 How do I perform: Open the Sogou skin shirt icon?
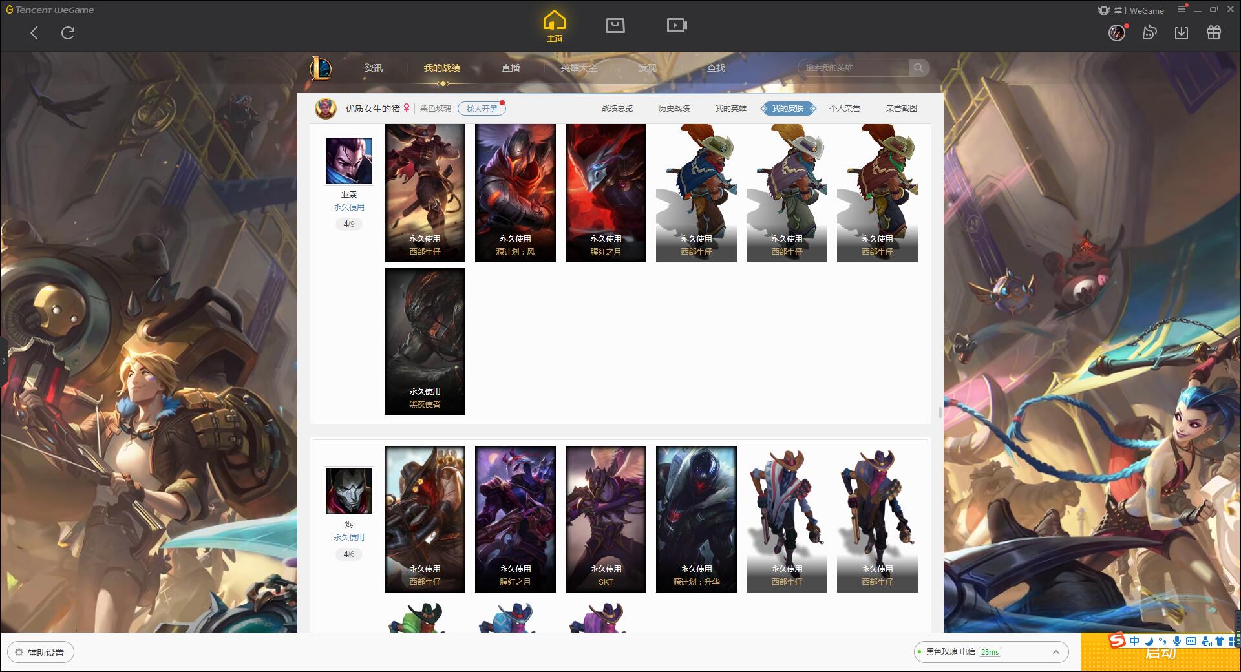pyautogui.click(x=1220, y=641)
